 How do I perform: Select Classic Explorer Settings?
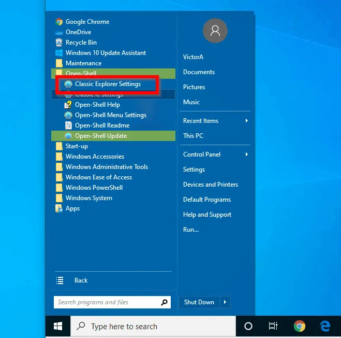108,84
